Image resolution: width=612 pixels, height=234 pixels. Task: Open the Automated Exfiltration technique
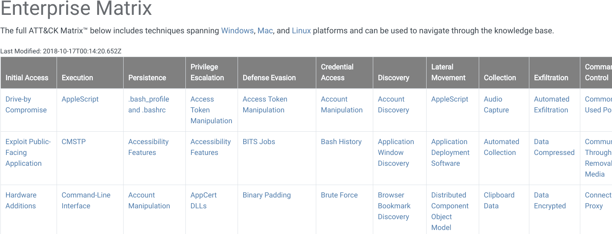(551, 104)
